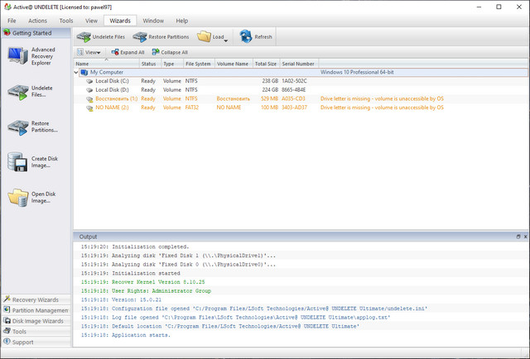Viewport: 530px width, 359px height.
Task: Switch to the Wizards tab
Action: pos(118,20)
